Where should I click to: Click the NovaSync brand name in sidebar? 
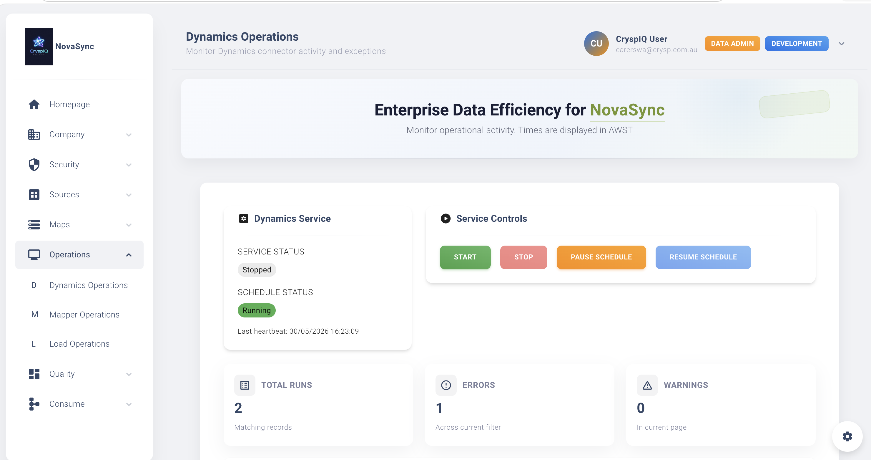click(75, 46)
